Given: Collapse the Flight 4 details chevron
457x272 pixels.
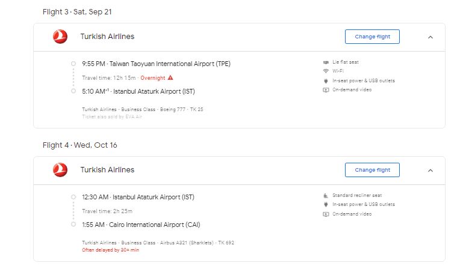Looking at the screenshot, I should [430, 170].
